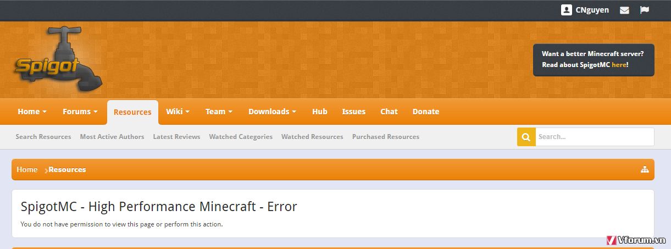
Task: Expand the Downloads dropdown arrow
Action: tap(294, 112)
